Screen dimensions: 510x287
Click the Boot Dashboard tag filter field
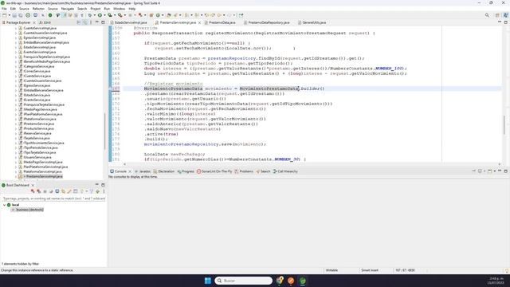pos(53,199)
